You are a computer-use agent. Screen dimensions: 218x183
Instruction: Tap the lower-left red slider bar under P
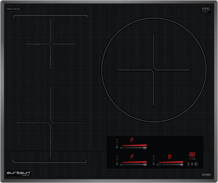coord(134,162)
